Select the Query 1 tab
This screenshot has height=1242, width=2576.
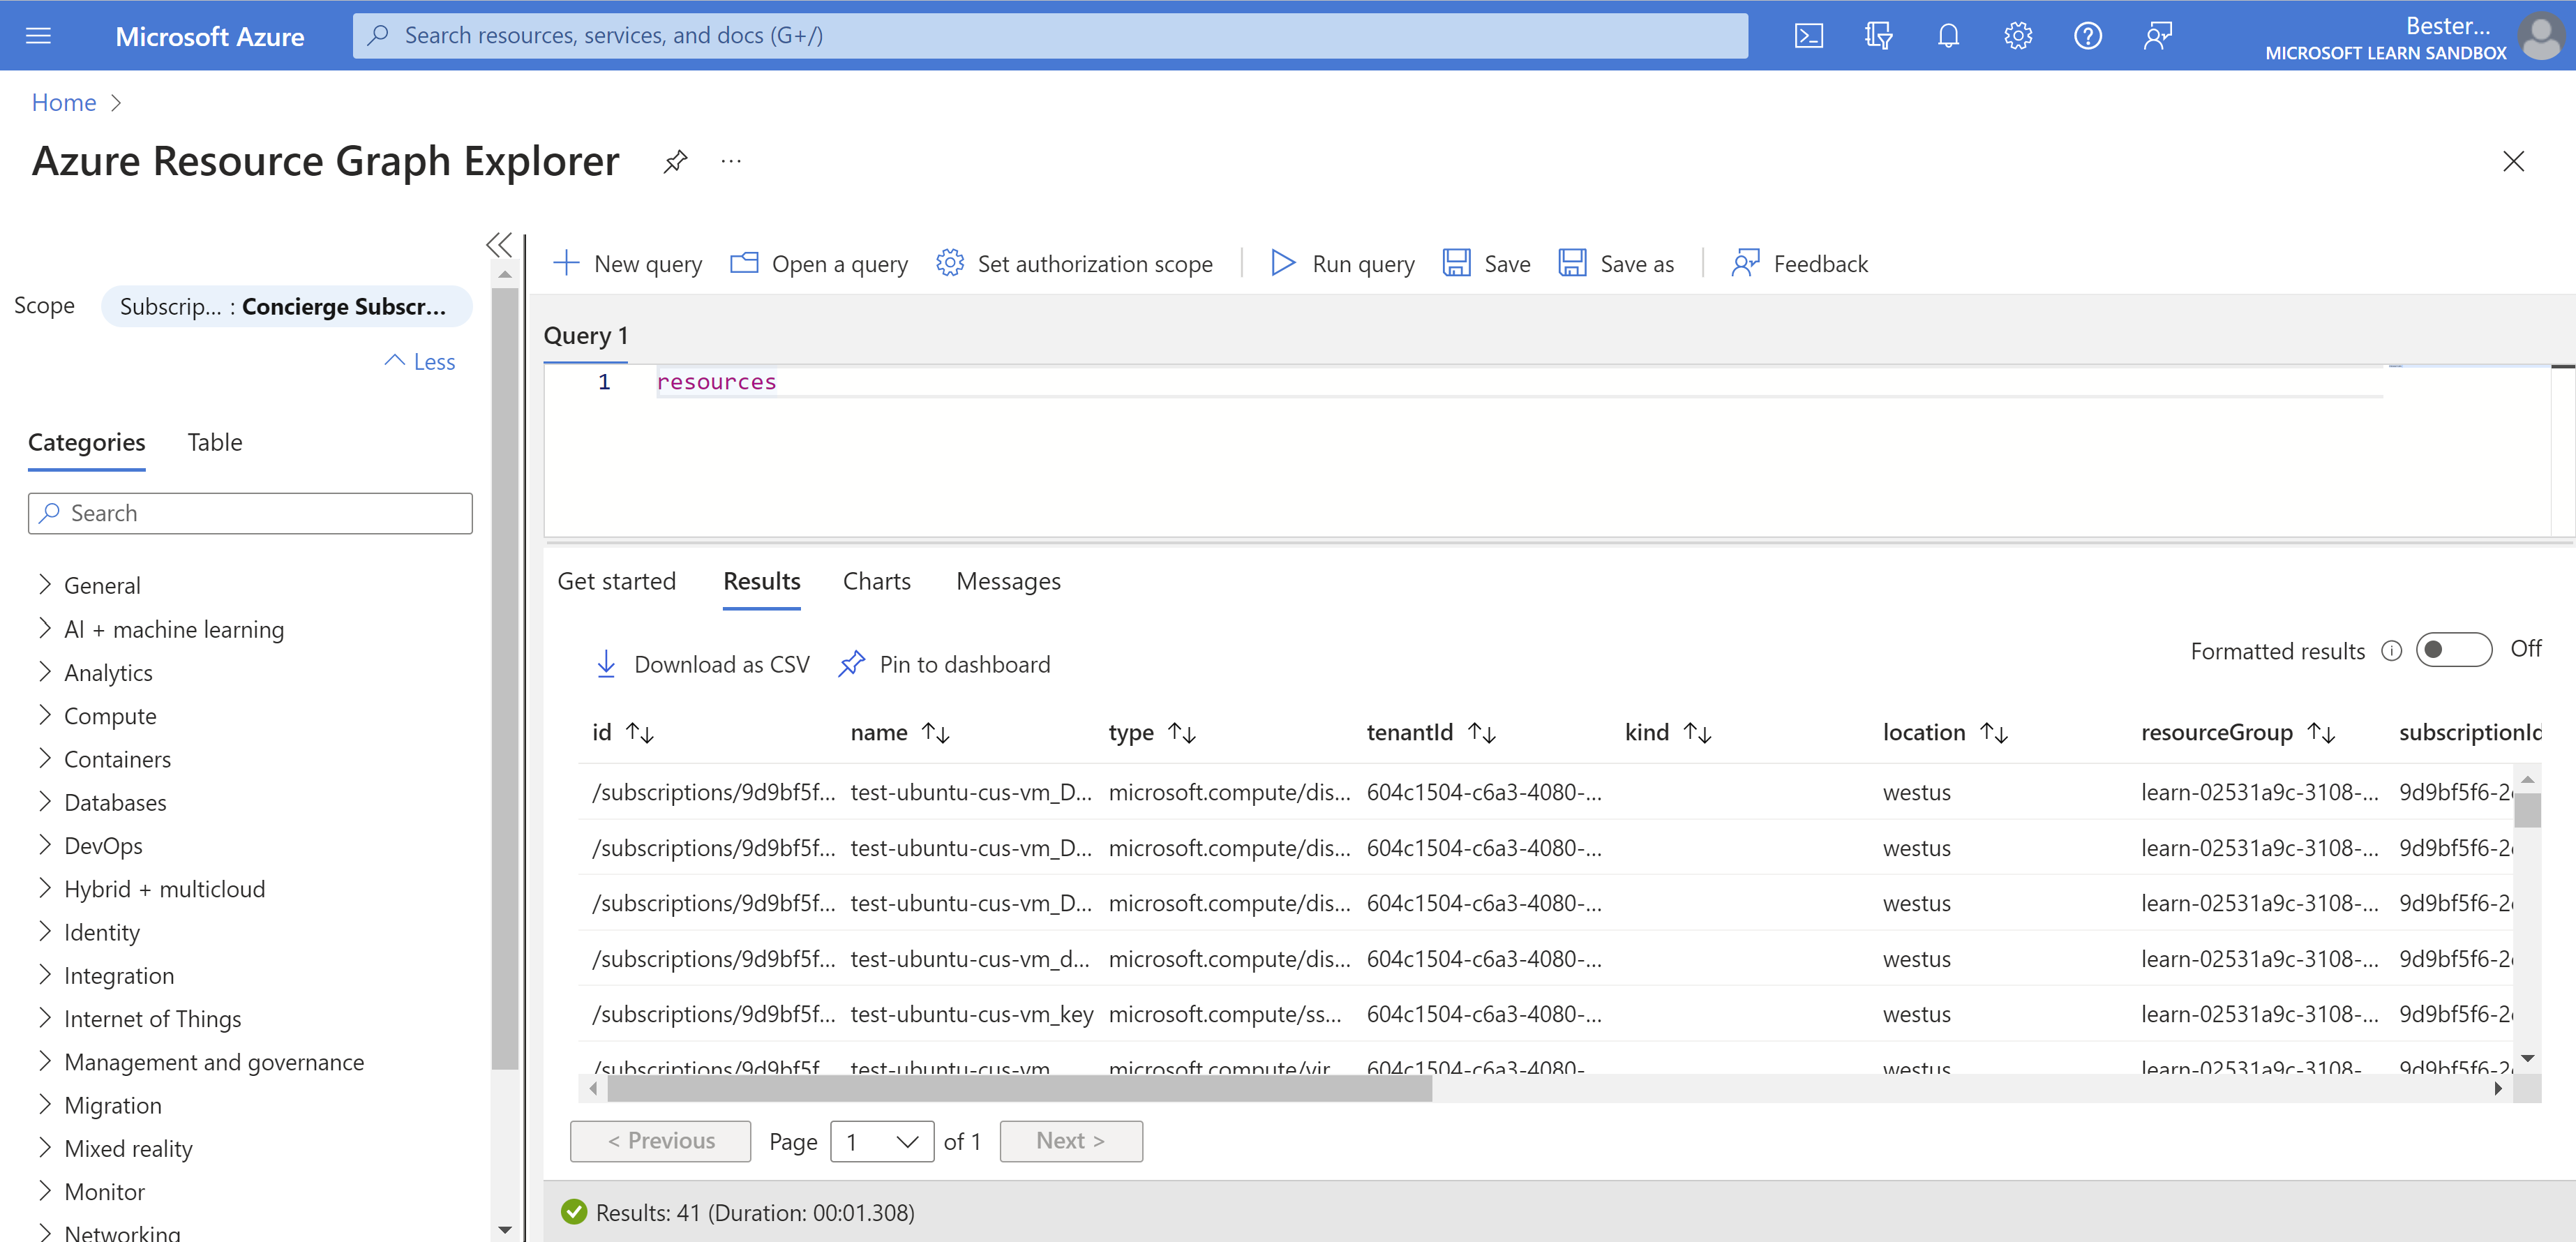click(x=586, y=336)
